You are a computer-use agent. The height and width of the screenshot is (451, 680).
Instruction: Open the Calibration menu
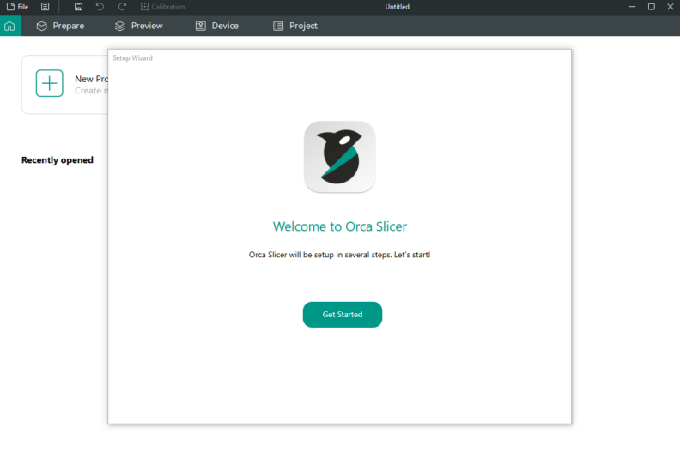(162, 7)
